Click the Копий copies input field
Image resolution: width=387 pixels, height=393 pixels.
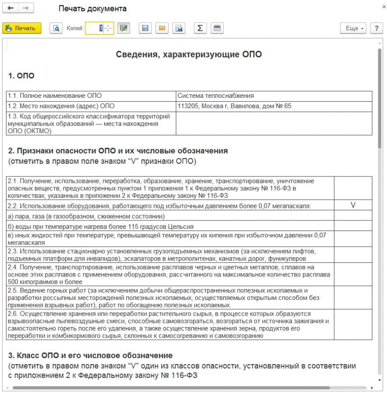pos(95,28)
